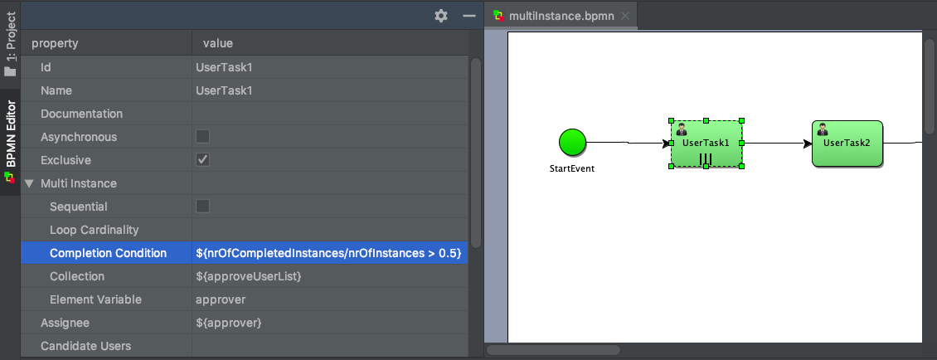Click the user icon on UserTask1
The image size is (937, 360).
point(682,129)
